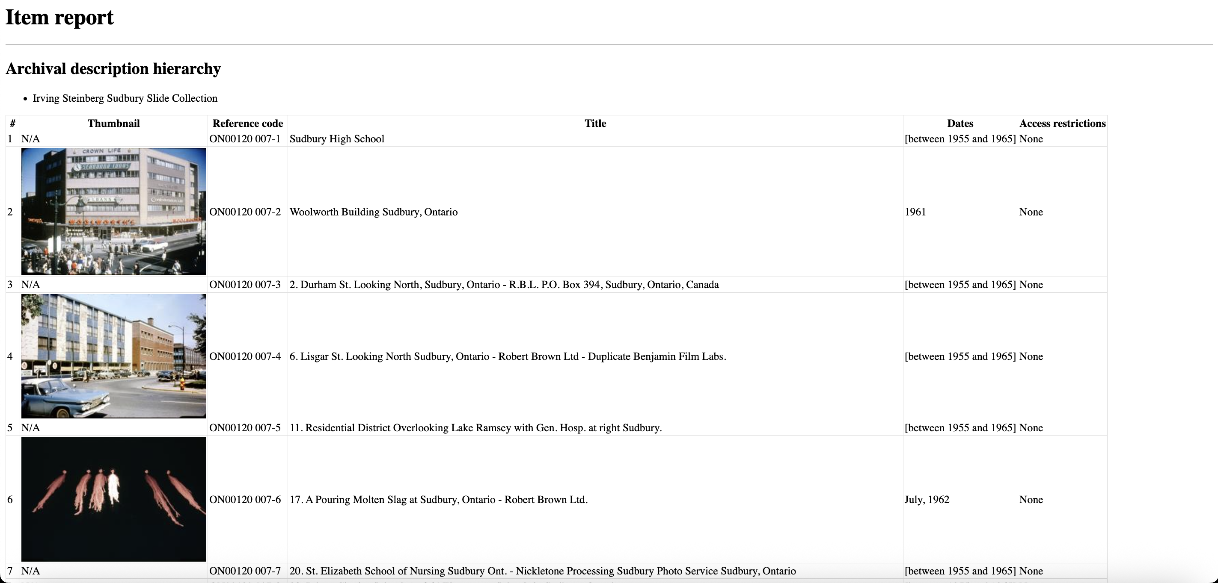Click reference code ON00120 007-3
This screenshot has height=583, width=1218.
[244, 285]
